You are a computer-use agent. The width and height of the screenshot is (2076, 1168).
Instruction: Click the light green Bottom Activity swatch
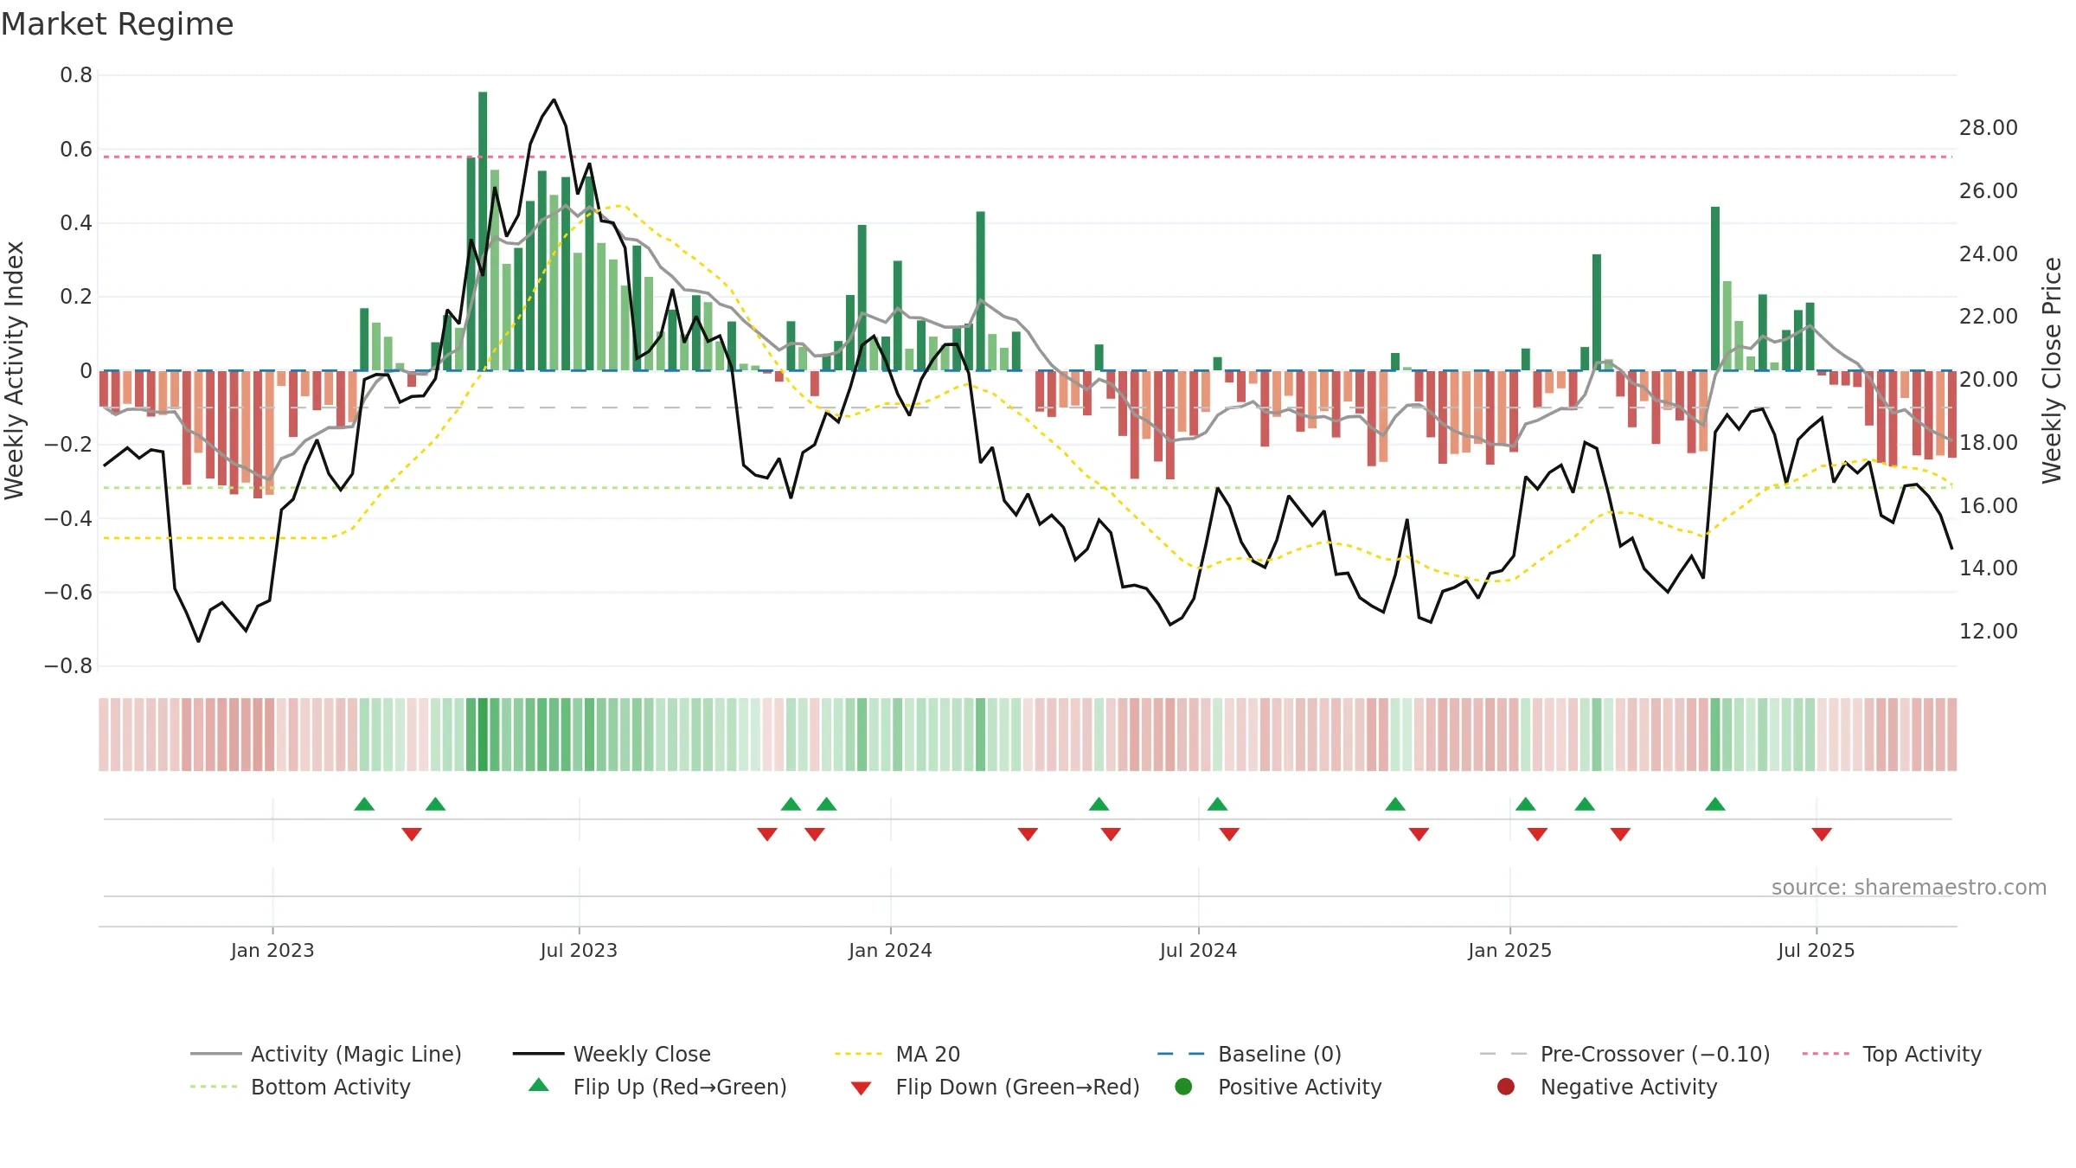click(x=214, y=1087)
